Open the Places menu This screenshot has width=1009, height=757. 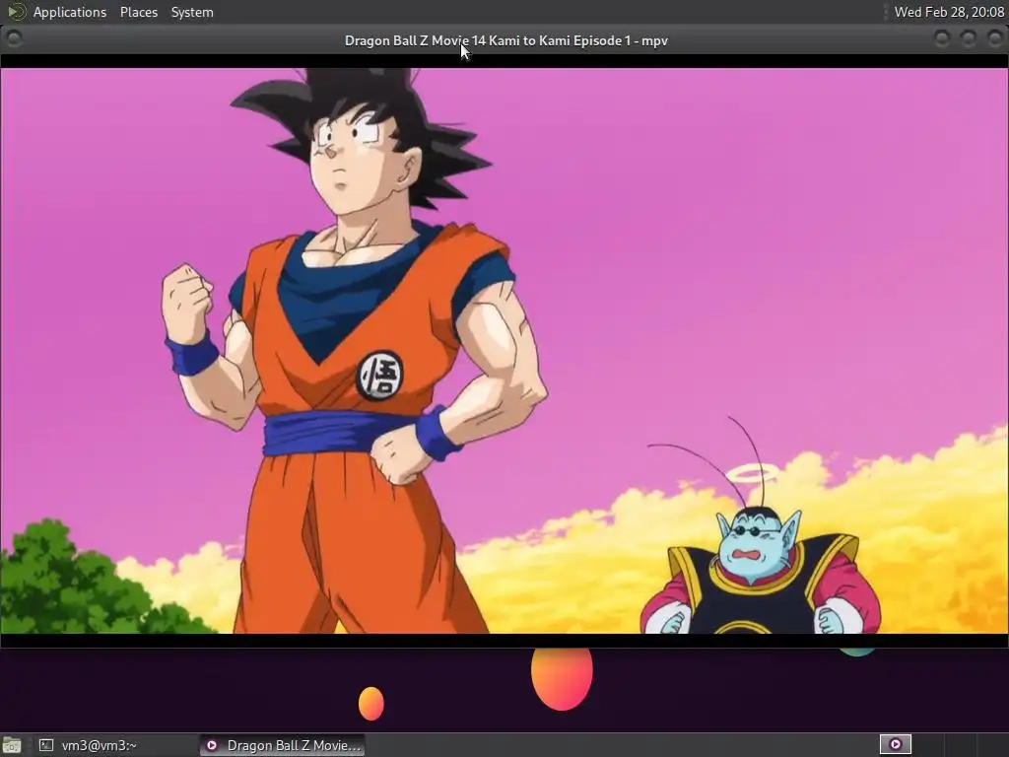pos(138,12)
